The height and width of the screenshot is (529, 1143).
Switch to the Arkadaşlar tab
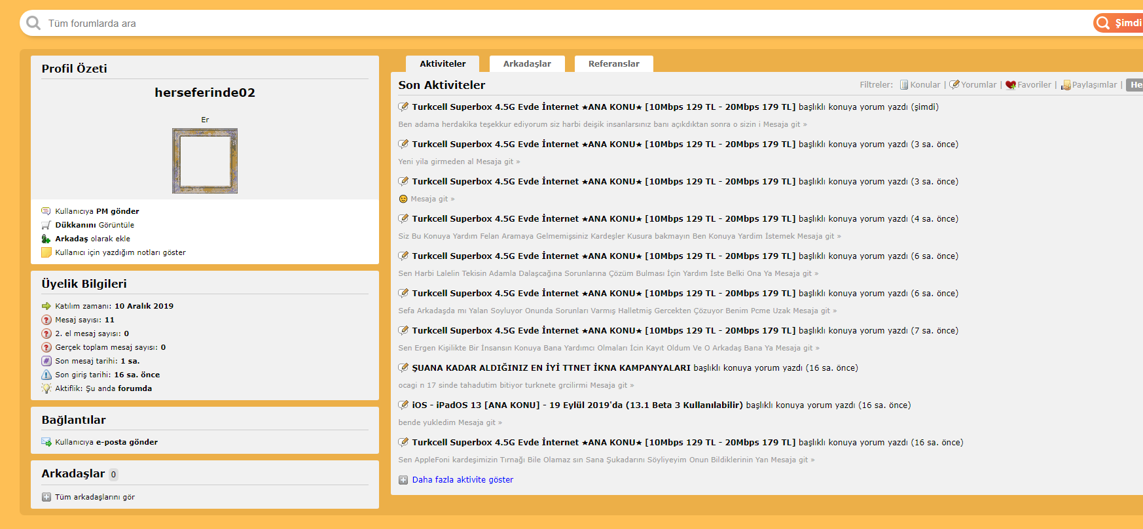tap(527, 63)
